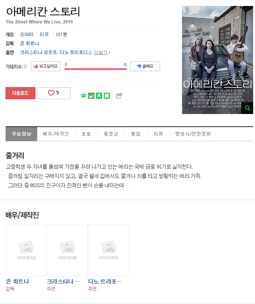Click the green bookmark share icon

pos(99,96)
